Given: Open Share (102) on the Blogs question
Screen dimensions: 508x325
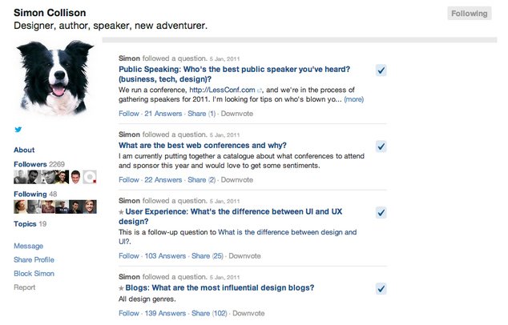Looking at the screenshot, I should click(208, 313).
